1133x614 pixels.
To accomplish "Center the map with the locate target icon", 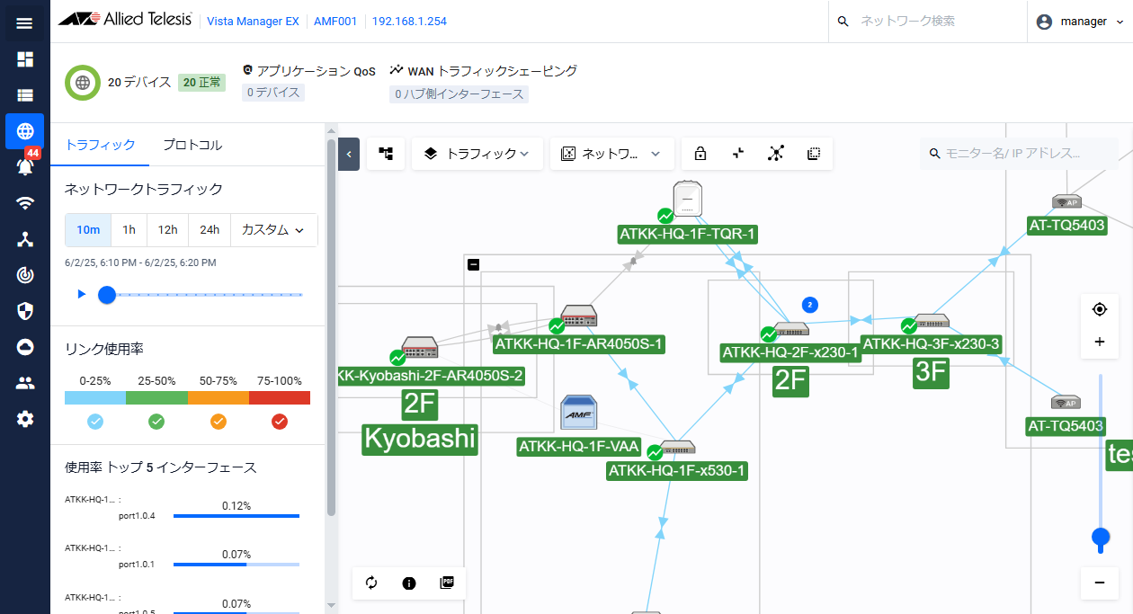I will (x=1099, y=309).
